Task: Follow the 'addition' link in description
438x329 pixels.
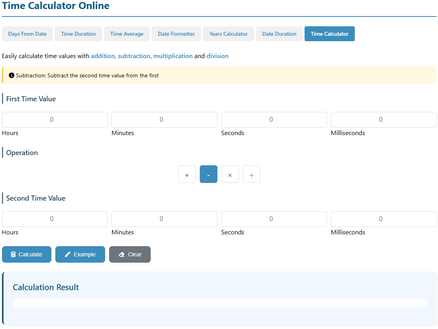Action: [103, 56]
